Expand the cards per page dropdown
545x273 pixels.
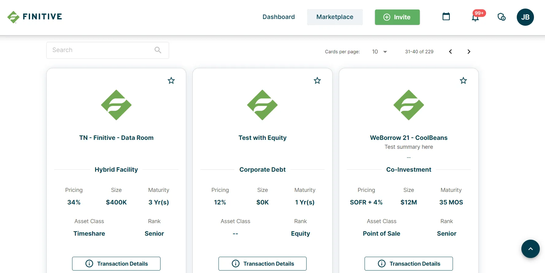(380, 52)
